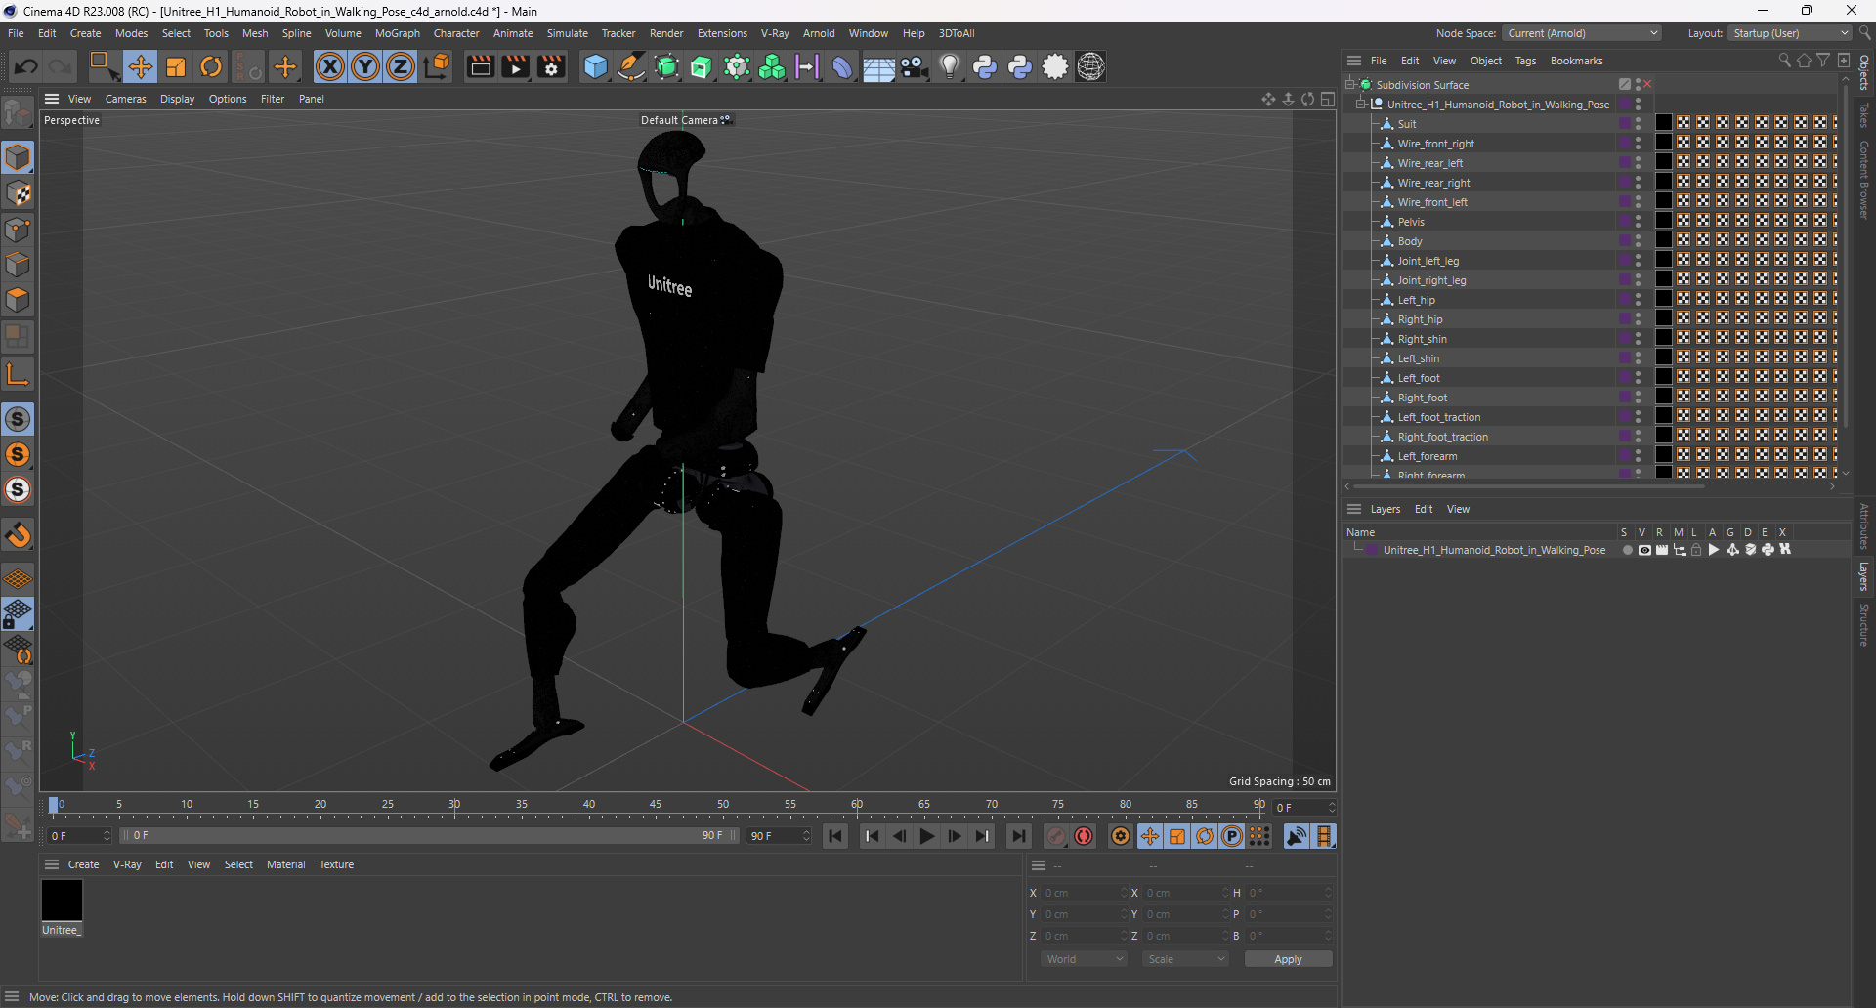Toggle Suit object visibility dots
Viewport: 1876px width, 1008px height.
tap(1639, 124)
